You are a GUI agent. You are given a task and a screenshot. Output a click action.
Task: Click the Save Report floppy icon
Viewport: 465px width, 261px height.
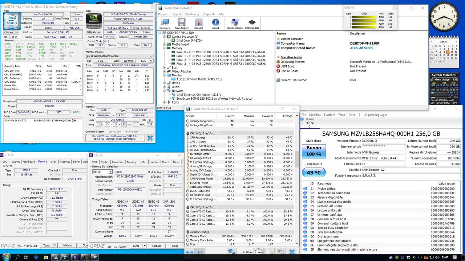182,24
